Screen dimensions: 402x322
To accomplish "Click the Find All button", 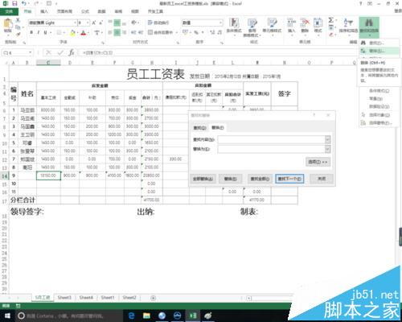I will pyautogui.click(x=260, y=179).
